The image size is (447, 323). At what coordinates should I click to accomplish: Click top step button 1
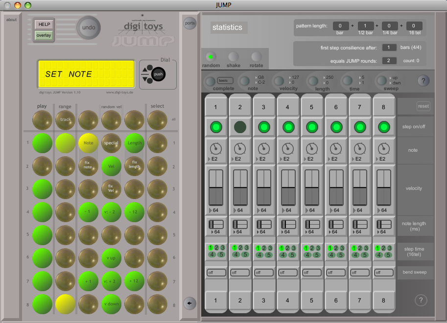coord(216,107)
